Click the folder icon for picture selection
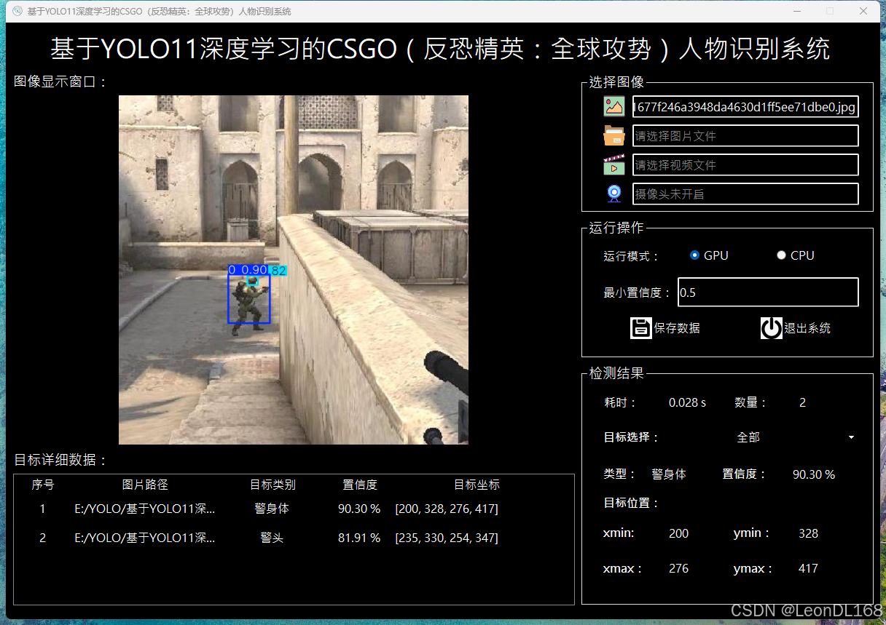886x625 pixels. click(x=614, y=135)
